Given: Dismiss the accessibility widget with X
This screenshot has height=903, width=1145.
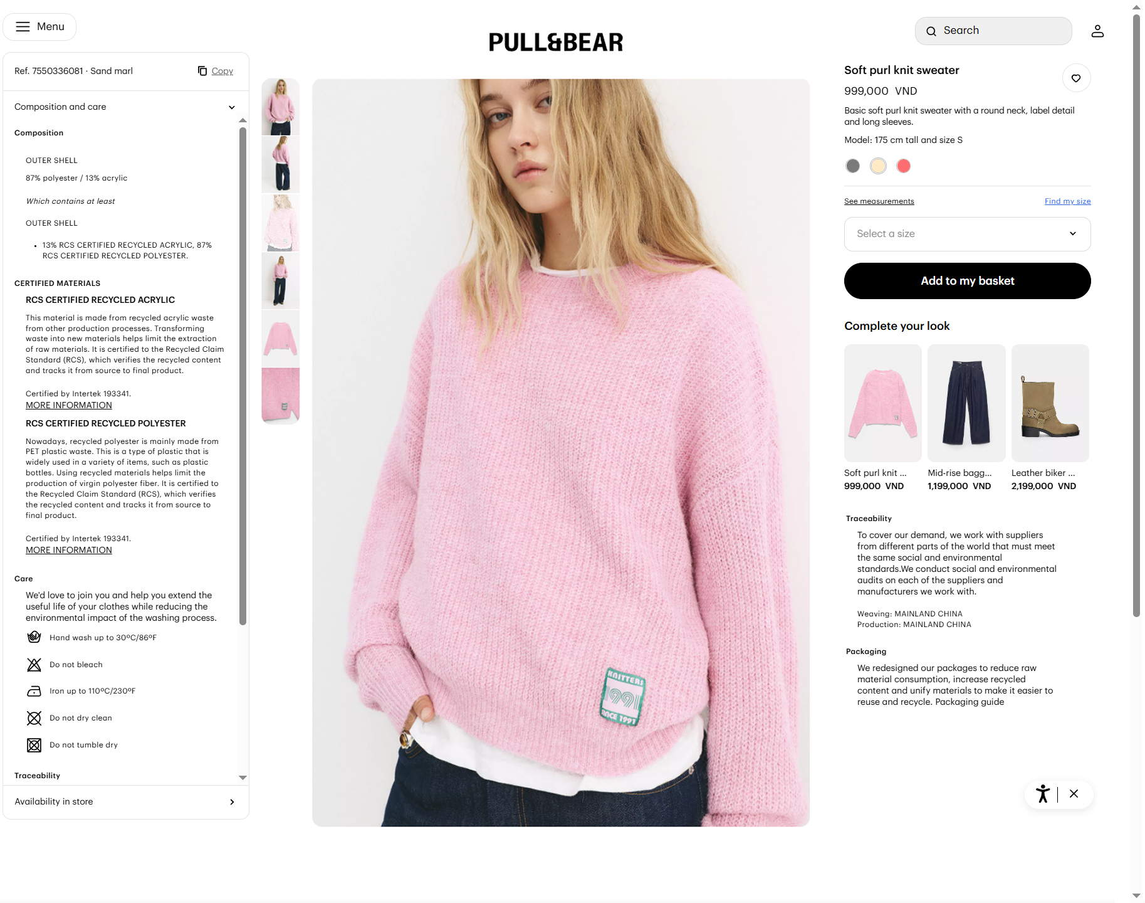Looking at the screenshot, I should point(1074,793).
